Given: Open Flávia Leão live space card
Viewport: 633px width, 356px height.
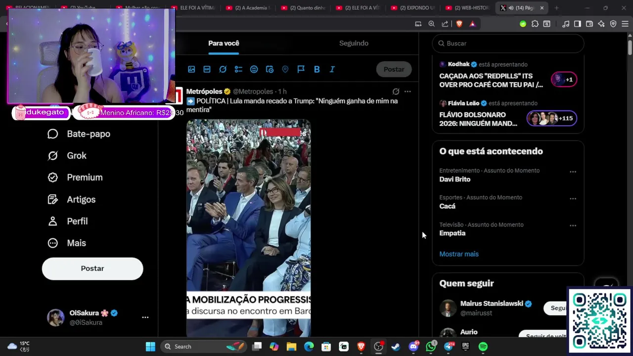Looking at the screenshot, I should pos(508,114).
